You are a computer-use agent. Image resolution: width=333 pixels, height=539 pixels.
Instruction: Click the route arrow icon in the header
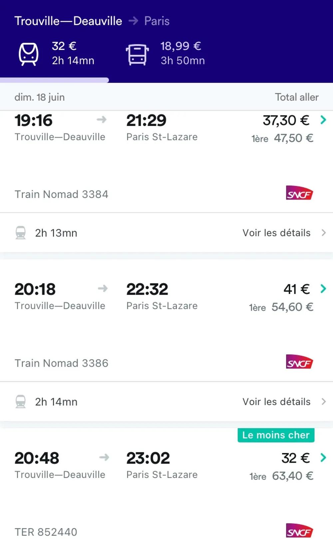click(x=133, y=21)
